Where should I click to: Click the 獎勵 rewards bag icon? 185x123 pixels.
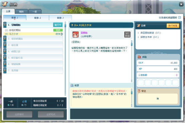(139, 57)
